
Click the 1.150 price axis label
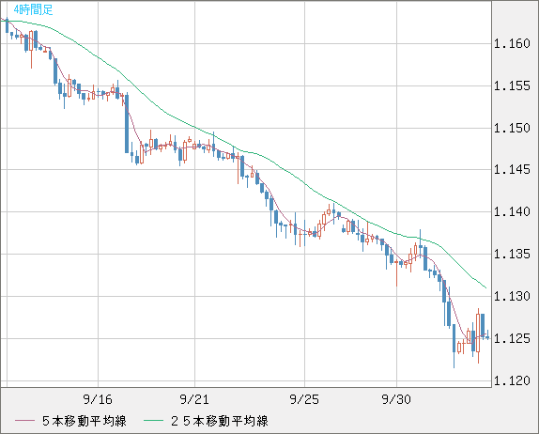[x=512, y=129]
